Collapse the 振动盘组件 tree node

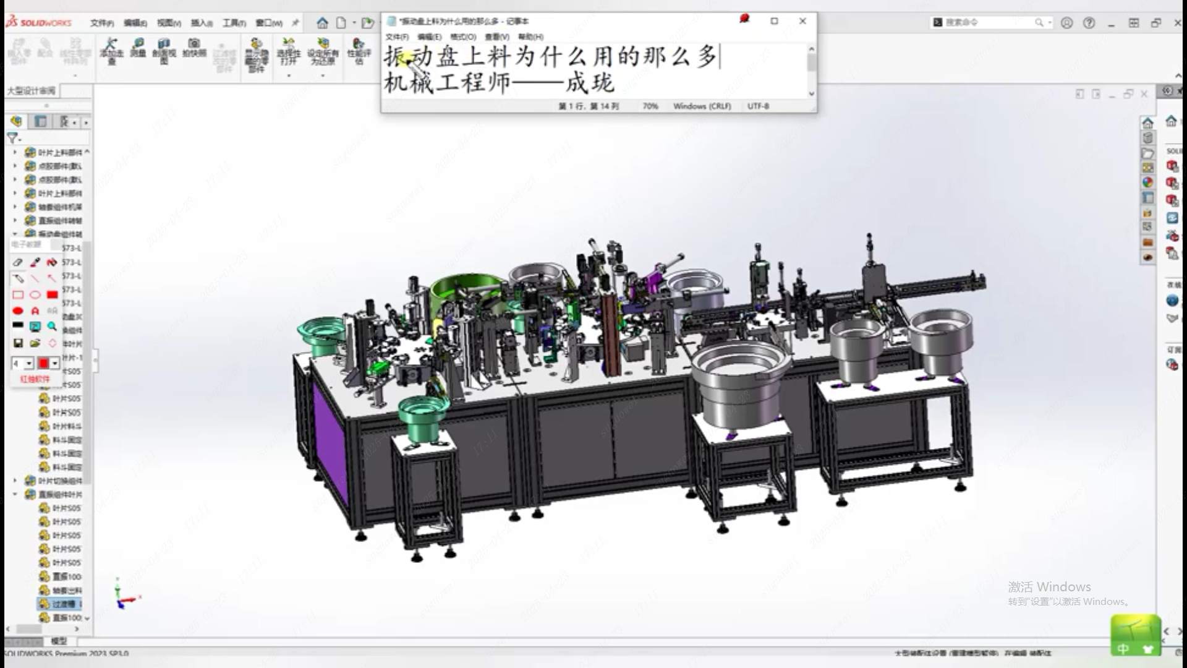[x=15, y=234]
